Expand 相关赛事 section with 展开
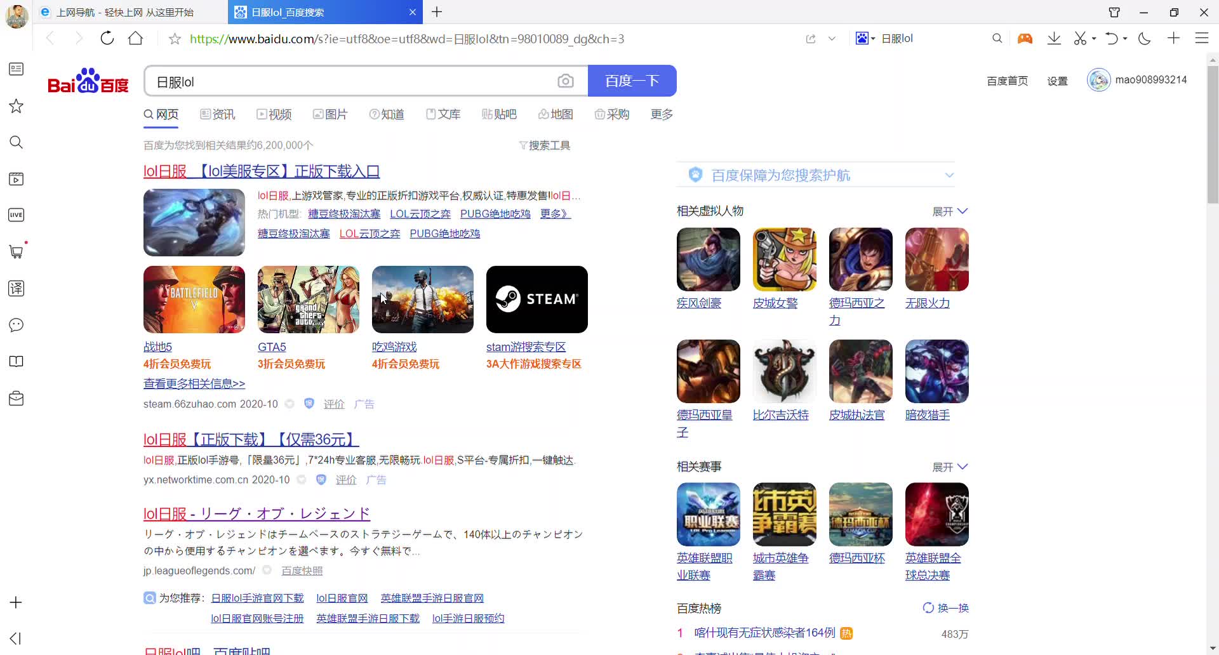The image size is (1219, 655). pyautogui.click(x=950, y=467)
